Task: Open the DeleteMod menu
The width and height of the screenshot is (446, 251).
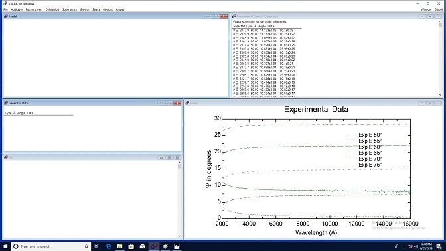Action: pyautogui.click(x=52, y=9)
